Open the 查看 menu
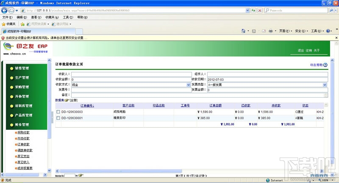This screenshot has height=183, width=339. [x=36, y=17]
